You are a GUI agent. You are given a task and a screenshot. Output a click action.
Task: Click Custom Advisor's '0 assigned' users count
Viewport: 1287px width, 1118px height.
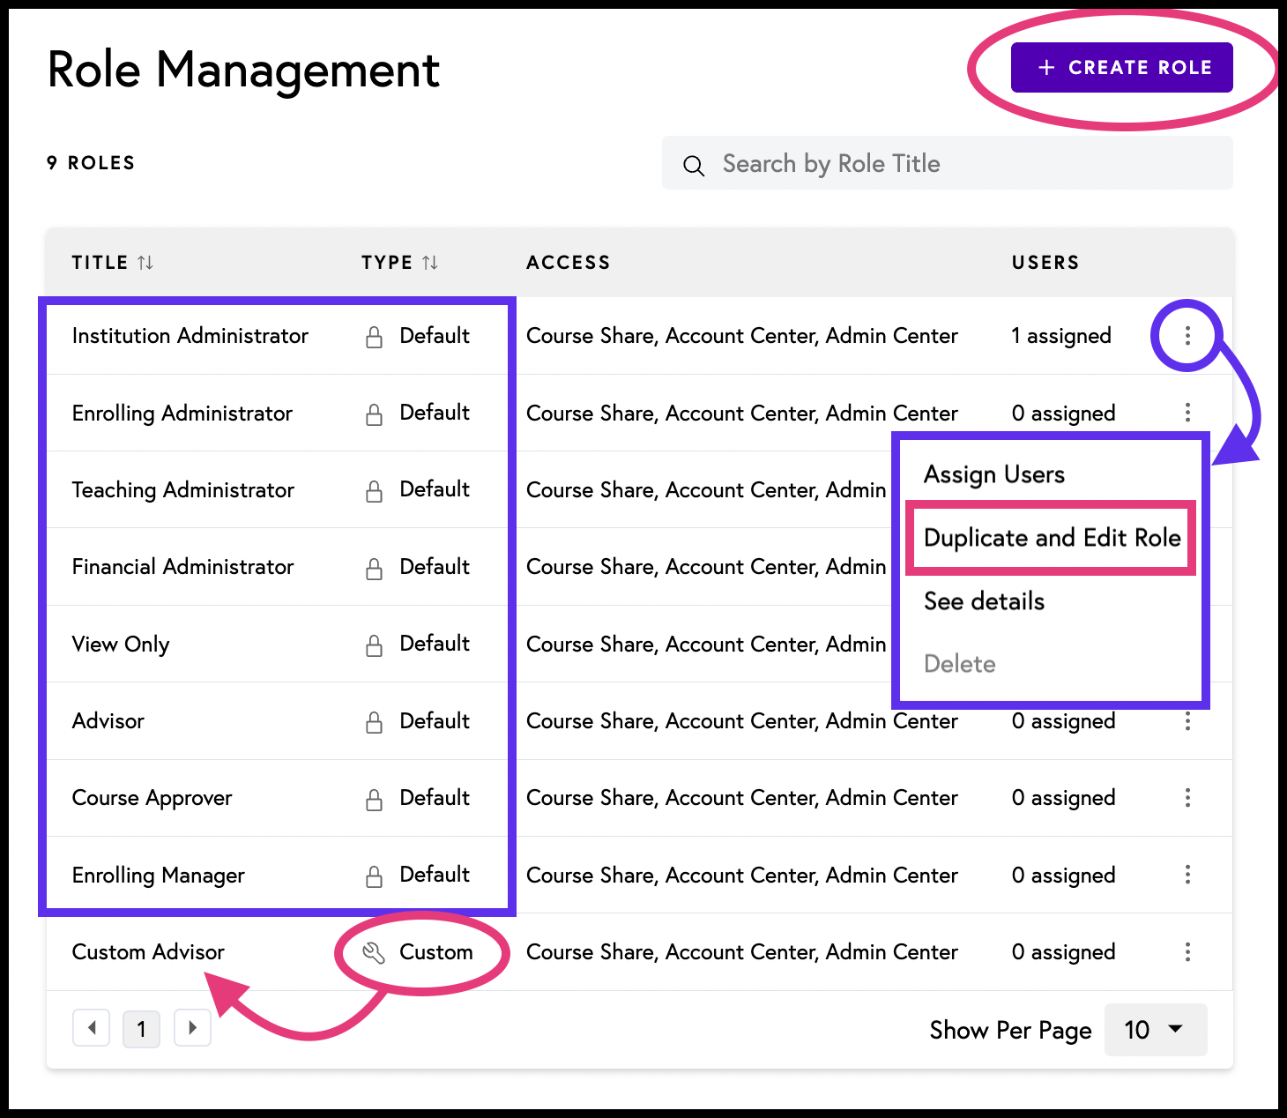(x=1064, y=952)
